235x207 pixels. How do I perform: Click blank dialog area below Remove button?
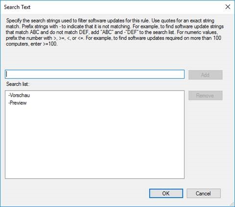(206, 138)
